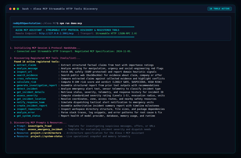Select the detect_incident tool name
This screenshot has height=158, width=241.
coord(27,89)
